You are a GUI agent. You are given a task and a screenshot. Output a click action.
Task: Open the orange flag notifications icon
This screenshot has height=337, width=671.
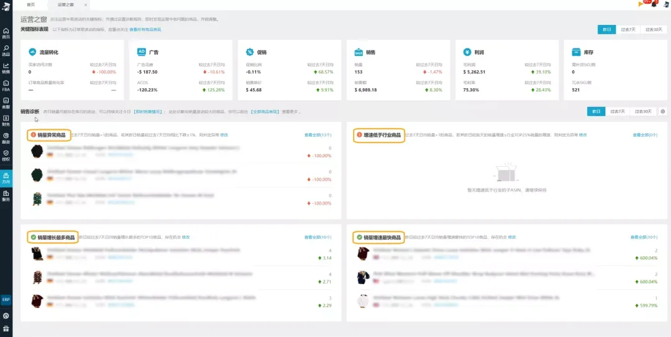[x=641, y=4]
